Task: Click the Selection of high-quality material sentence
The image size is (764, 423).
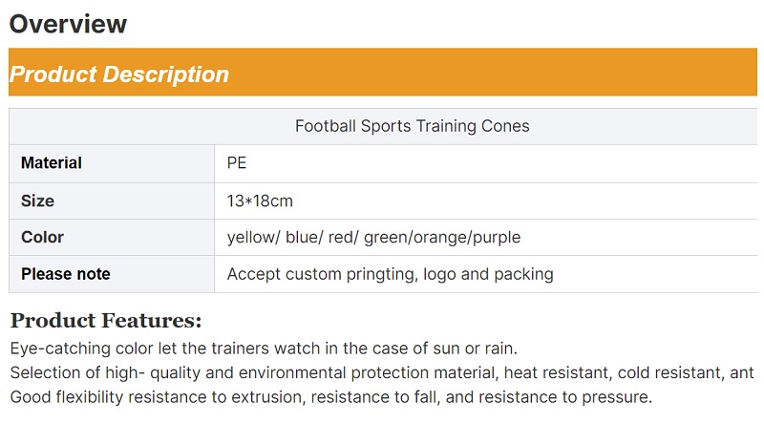Action: coord(382,372)
